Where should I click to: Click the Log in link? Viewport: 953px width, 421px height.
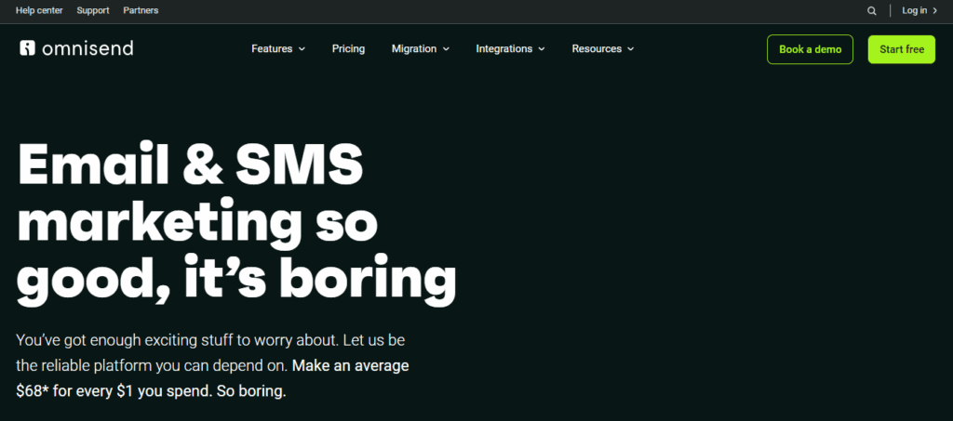point(919,11)
